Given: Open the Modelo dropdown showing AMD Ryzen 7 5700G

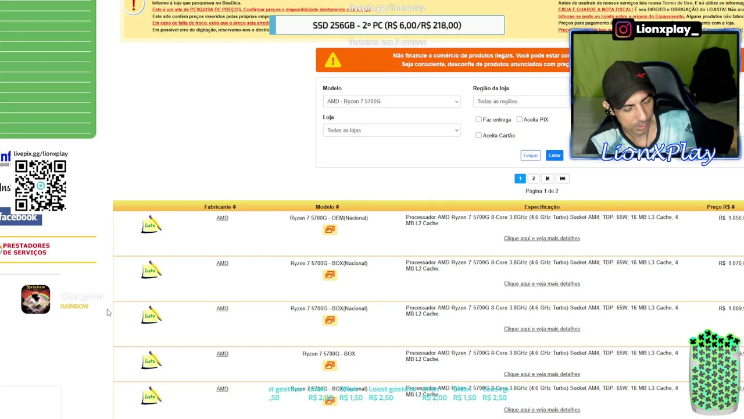Looking at the screenshot, I should point(391,101).
